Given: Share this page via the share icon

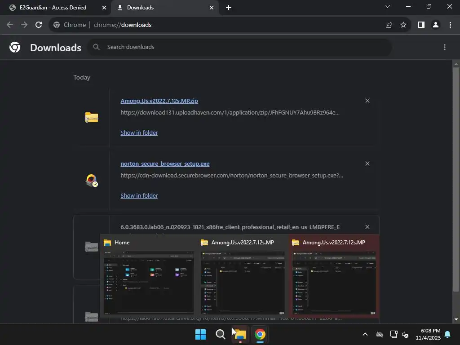Looking at the screenshot, I should [389, 25].
